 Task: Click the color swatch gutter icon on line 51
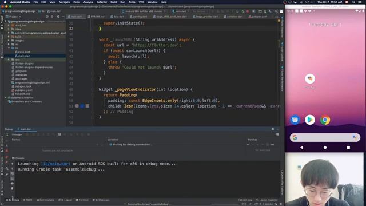[x=77, y=106]
